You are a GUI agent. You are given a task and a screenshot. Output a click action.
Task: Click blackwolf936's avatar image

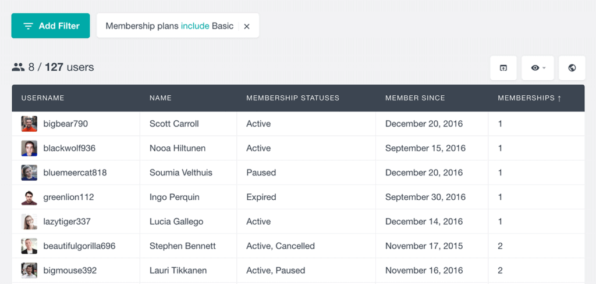(x=29, y=148)
